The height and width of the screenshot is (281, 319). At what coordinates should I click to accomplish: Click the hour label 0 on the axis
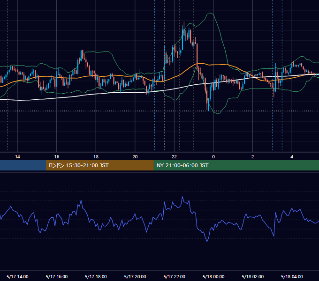213,157
